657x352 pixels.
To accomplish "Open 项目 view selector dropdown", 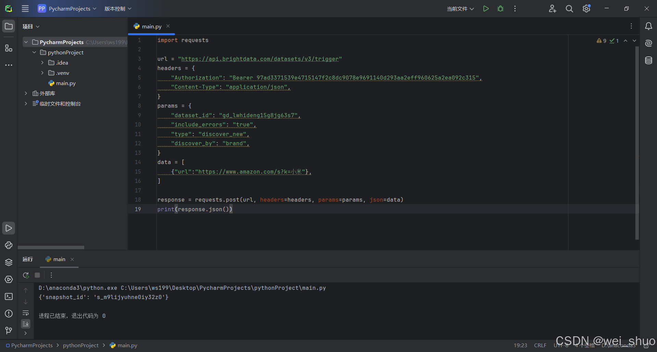I will click(x=31, y=26).
